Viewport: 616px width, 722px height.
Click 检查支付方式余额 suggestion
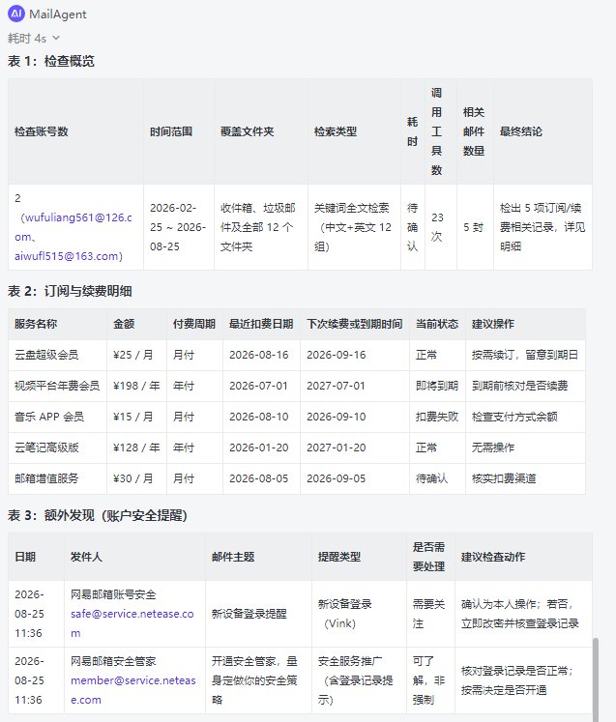(x=514, y=417)
